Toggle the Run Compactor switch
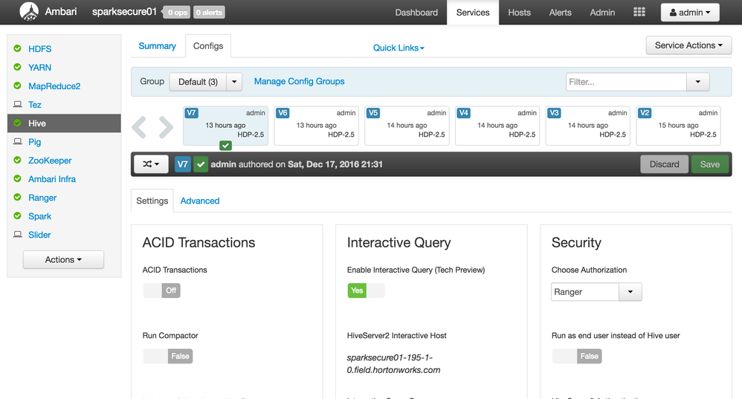This screenshot has height=399, width=742. click(x=168, y=356)
